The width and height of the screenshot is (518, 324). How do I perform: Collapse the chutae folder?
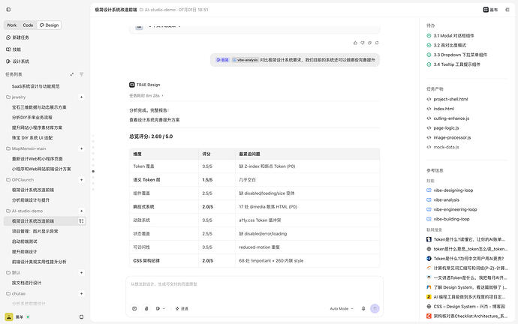[x=16, y=294]
